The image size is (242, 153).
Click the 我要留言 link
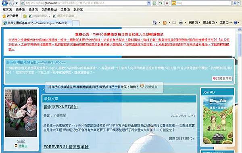[x=151, y=87]
